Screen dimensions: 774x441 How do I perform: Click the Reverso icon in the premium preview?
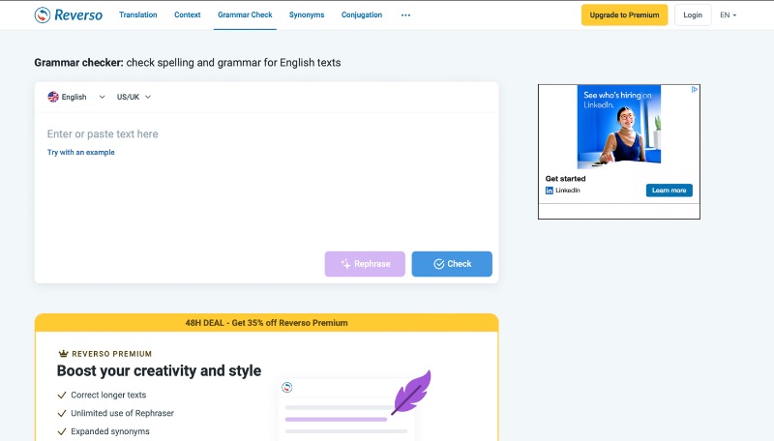coord(286,387)
